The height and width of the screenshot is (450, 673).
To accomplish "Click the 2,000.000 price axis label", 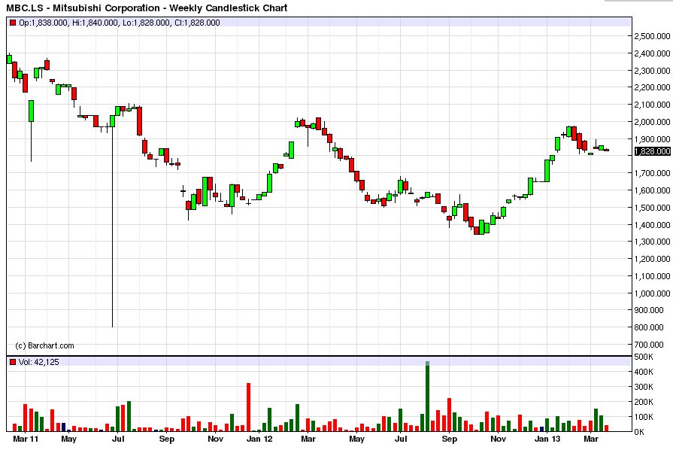I will [653, 122].
